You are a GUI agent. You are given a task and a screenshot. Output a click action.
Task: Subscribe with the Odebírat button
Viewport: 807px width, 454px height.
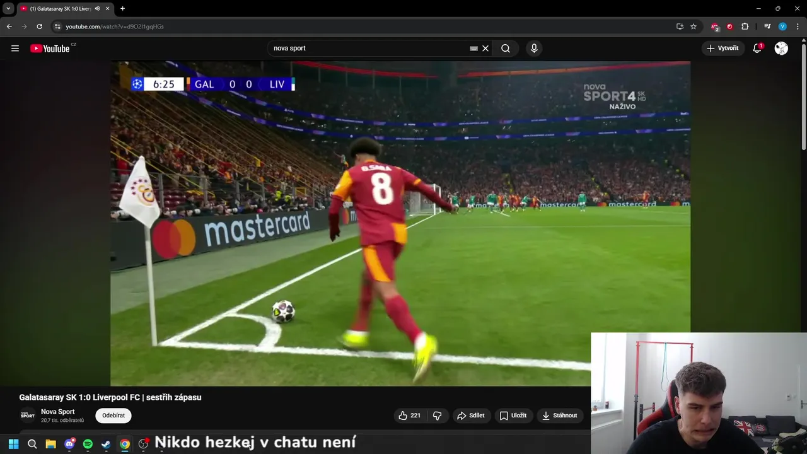tap(113, 416)
